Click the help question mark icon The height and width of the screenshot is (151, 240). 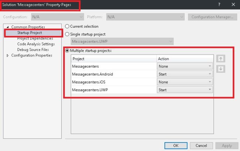pos(219,4)
